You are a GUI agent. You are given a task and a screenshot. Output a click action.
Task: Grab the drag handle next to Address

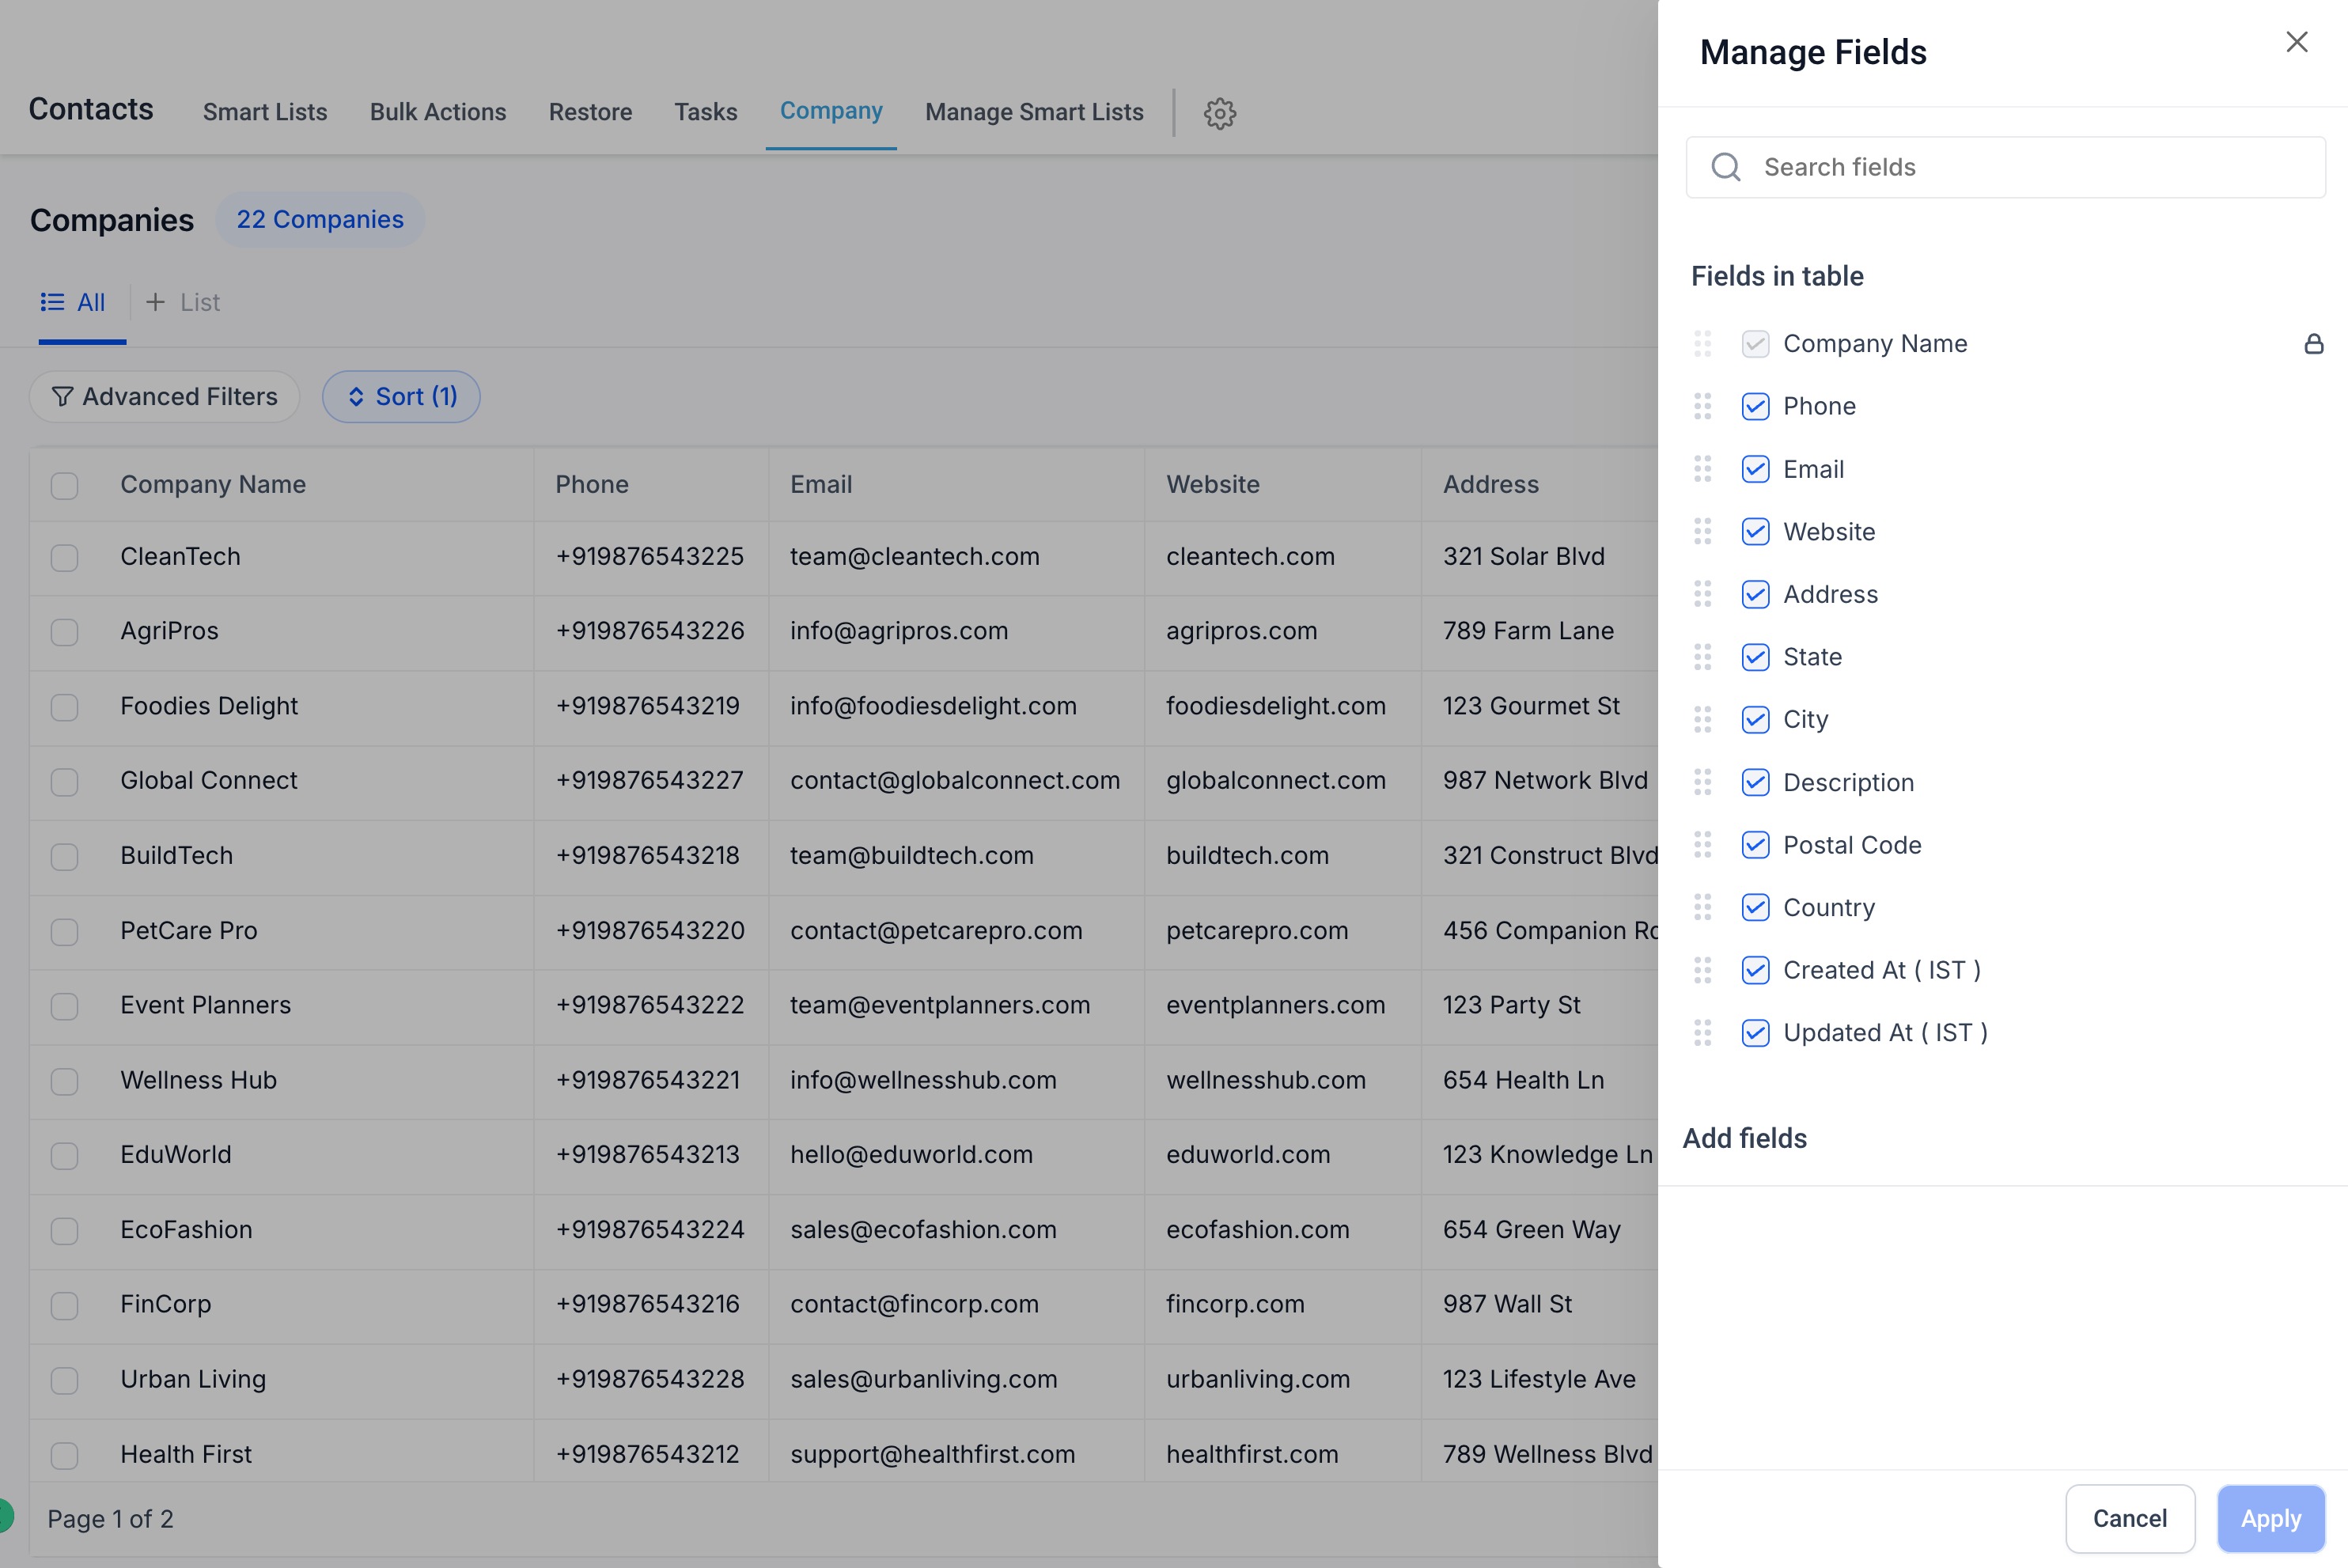click(1702, 594)
